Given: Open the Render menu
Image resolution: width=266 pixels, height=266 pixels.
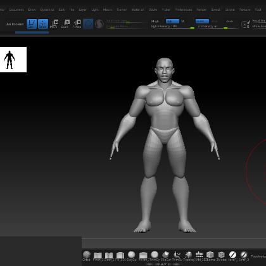Looking at the screenshot, I should click(x=201, y=9).
